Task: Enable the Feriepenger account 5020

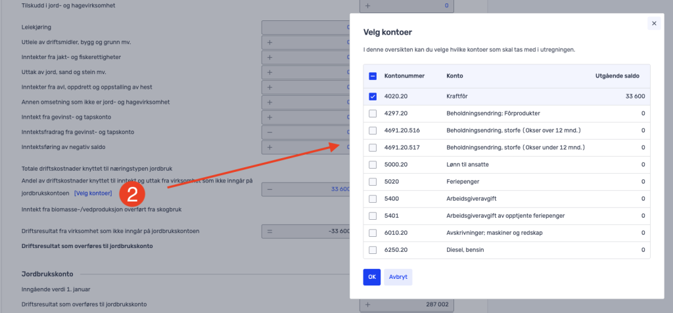Action: coord(373,182)
